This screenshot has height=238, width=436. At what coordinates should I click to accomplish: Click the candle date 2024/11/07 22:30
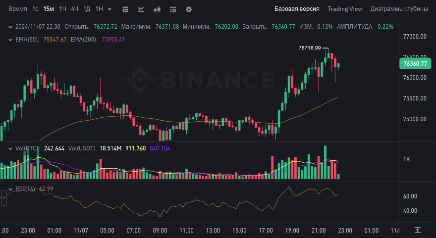coord(38,27)
